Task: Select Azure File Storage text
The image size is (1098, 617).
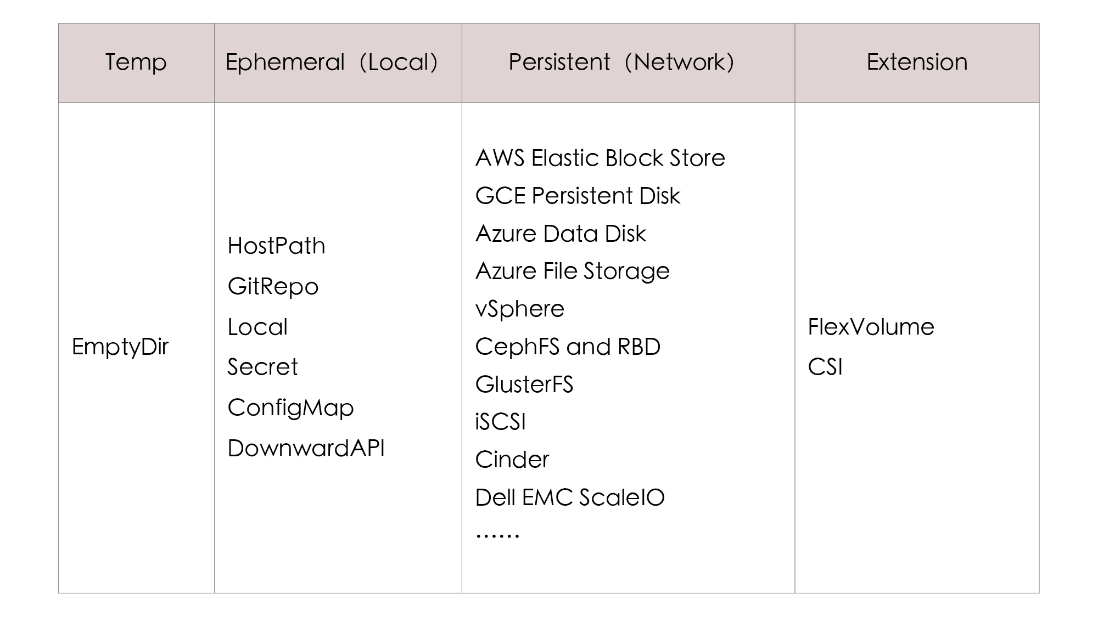Action: tap(572, 271)
